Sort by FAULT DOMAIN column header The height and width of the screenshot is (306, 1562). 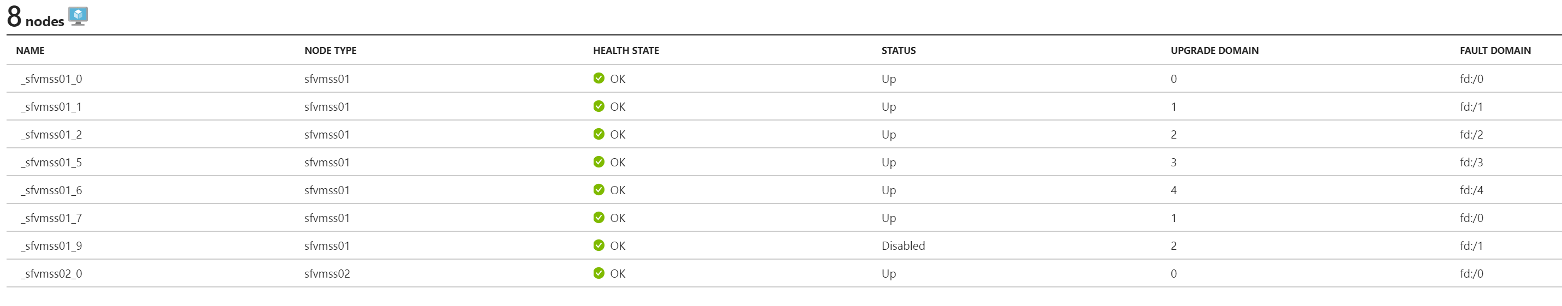tap(1495, 51)
